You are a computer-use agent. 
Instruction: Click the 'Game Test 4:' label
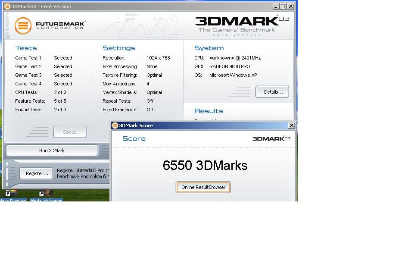pyautogui.click(x=29, y=84)
